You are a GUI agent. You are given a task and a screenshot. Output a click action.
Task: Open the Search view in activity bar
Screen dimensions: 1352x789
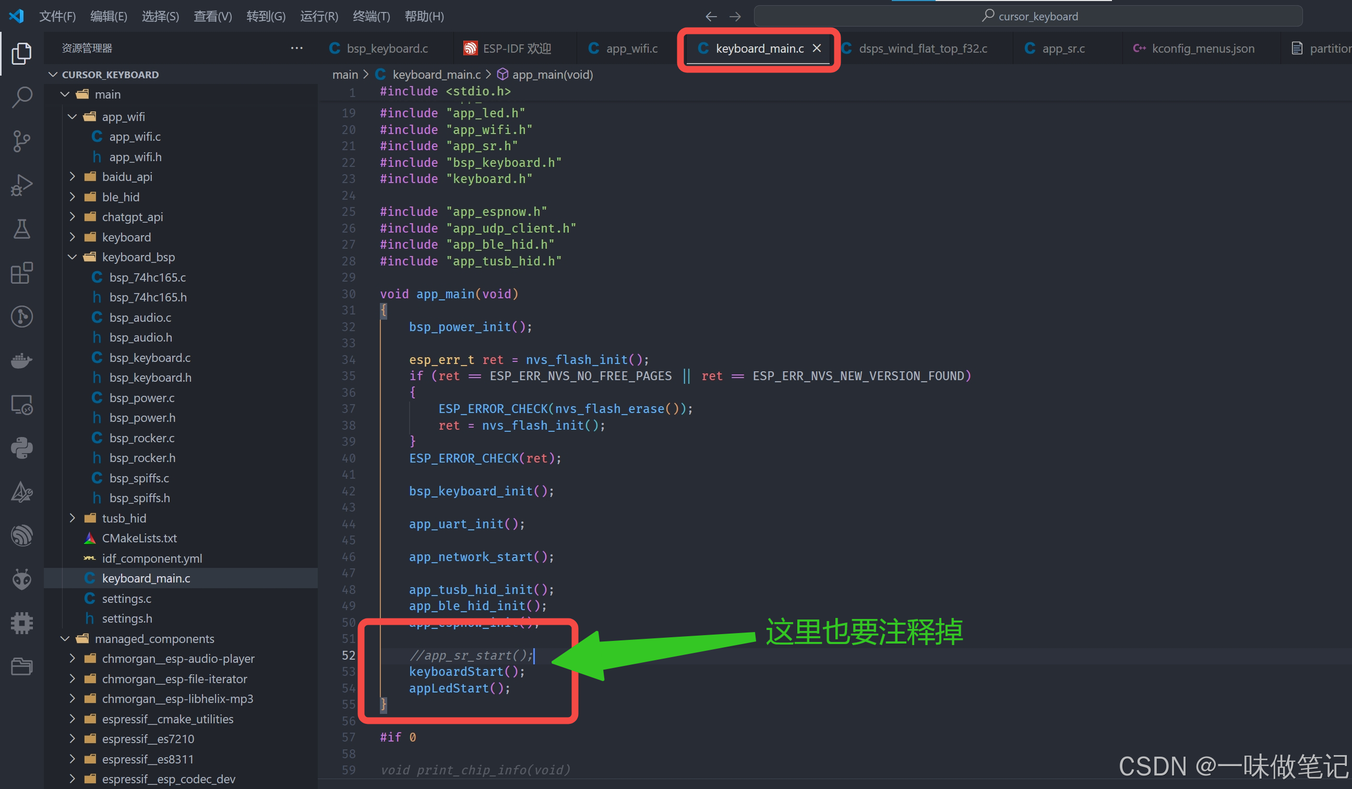click(21, 97)
